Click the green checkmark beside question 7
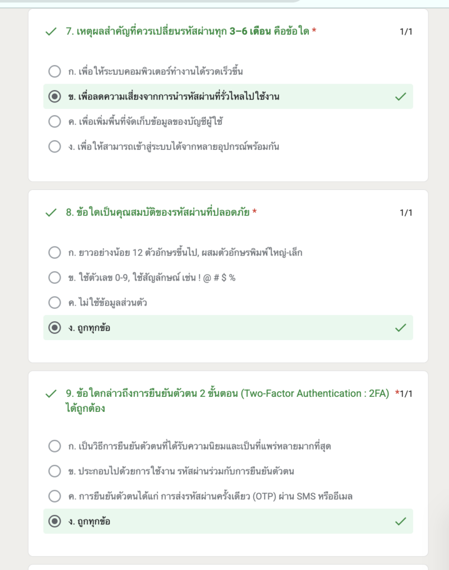The width and height of the screenshot is (449, 570). 51,32
